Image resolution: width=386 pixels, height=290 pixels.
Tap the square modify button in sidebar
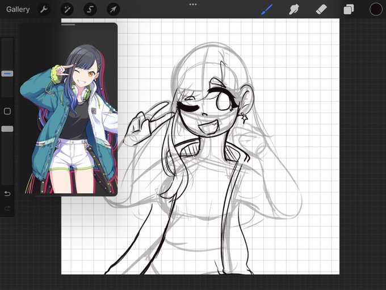[x=7, y=111]
